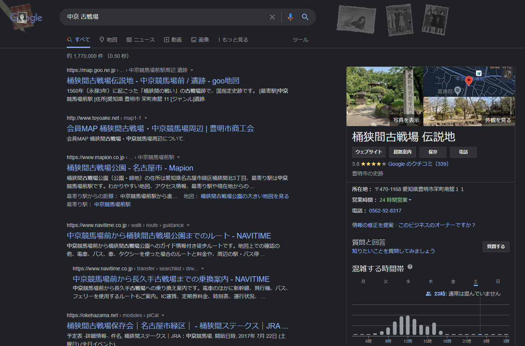Clear the search box text

pos(272,17)
